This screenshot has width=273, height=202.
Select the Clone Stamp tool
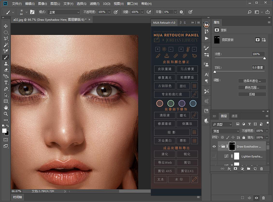coord(6,64)
